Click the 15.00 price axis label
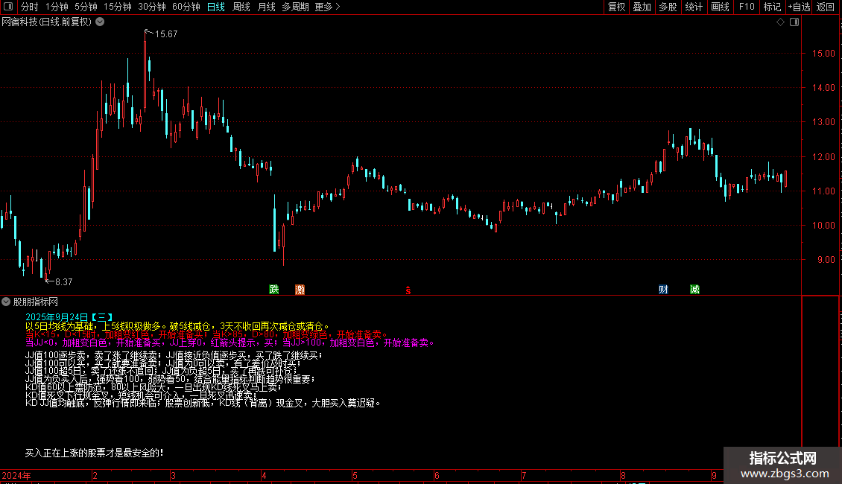This screenshot has height=484, width=842. (823, 53)
